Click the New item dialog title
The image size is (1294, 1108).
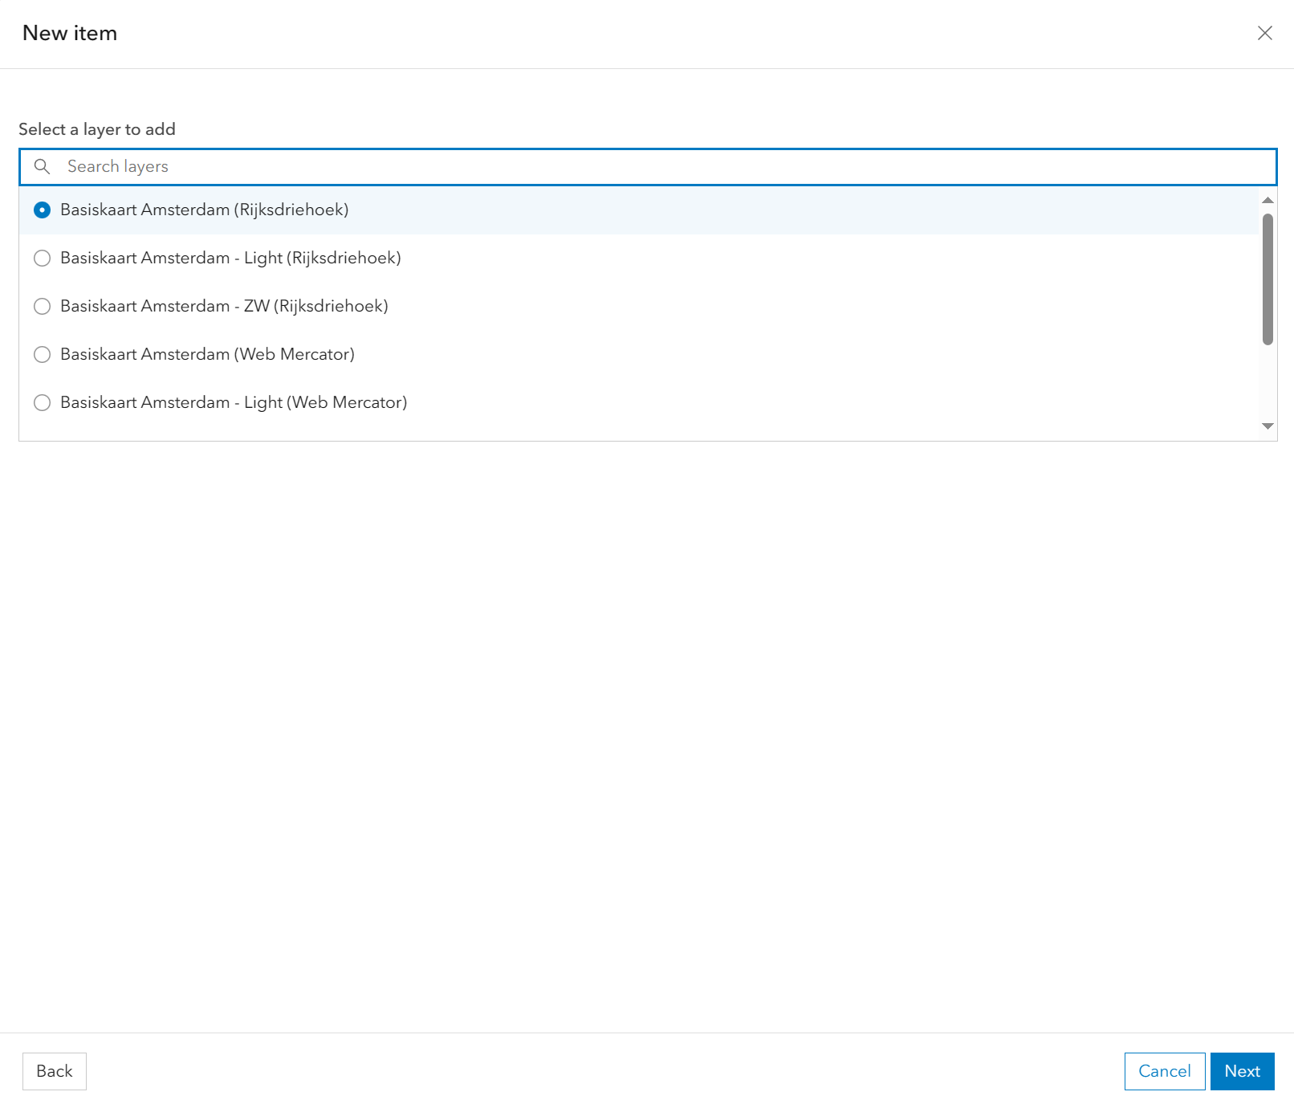tap(69, 33)
